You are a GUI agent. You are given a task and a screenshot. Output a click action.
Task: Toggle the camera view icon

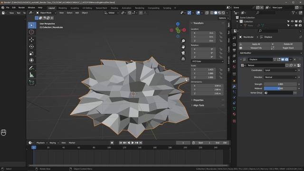tap(183, 53)
